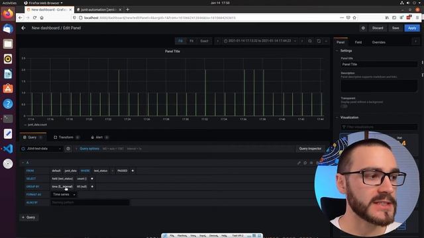
Task: Open dashboard settings gear icon
Action: (363, 28)
